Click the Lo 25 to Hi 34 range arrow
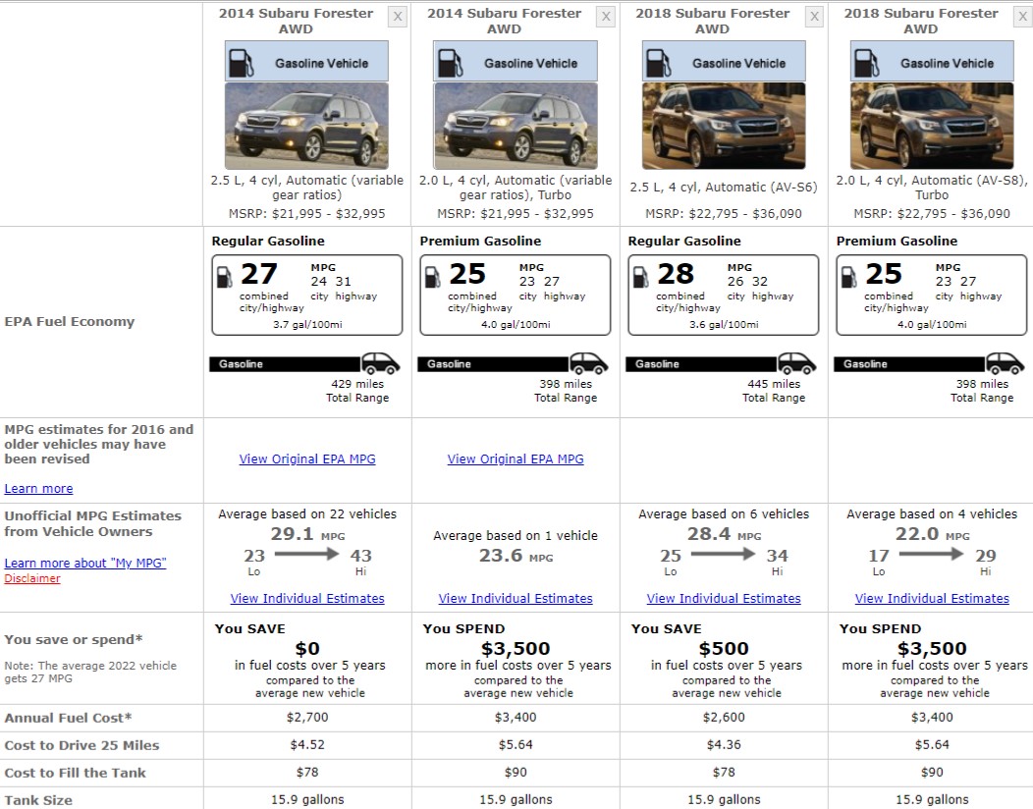Viewport: 1033px width, 809px height. click(723, 554)
